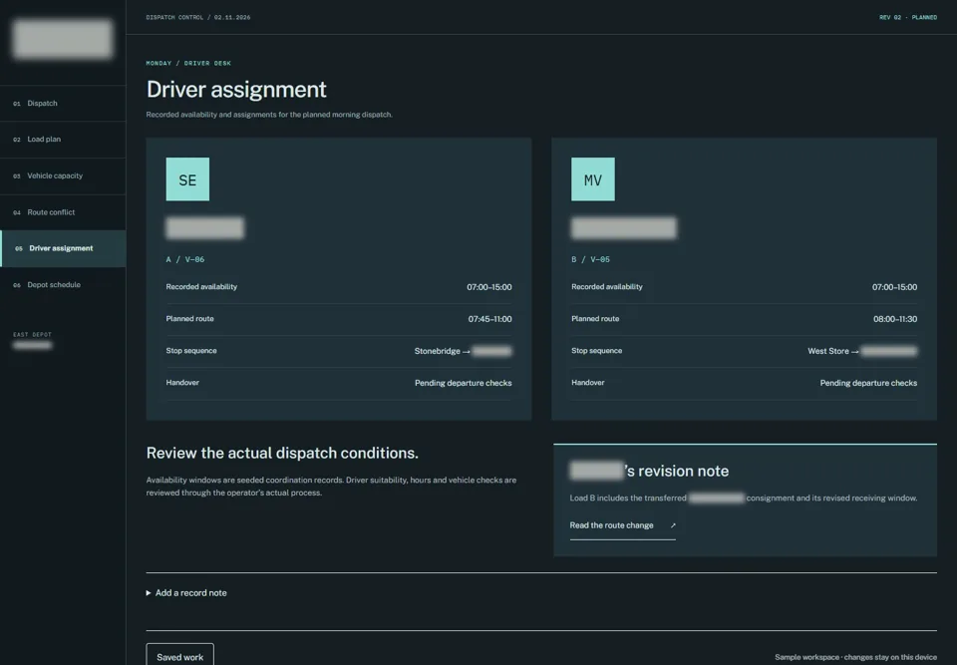957x665 pixels.
Task: Click the Sample workspace footer notice
Action: coord(855,657)
